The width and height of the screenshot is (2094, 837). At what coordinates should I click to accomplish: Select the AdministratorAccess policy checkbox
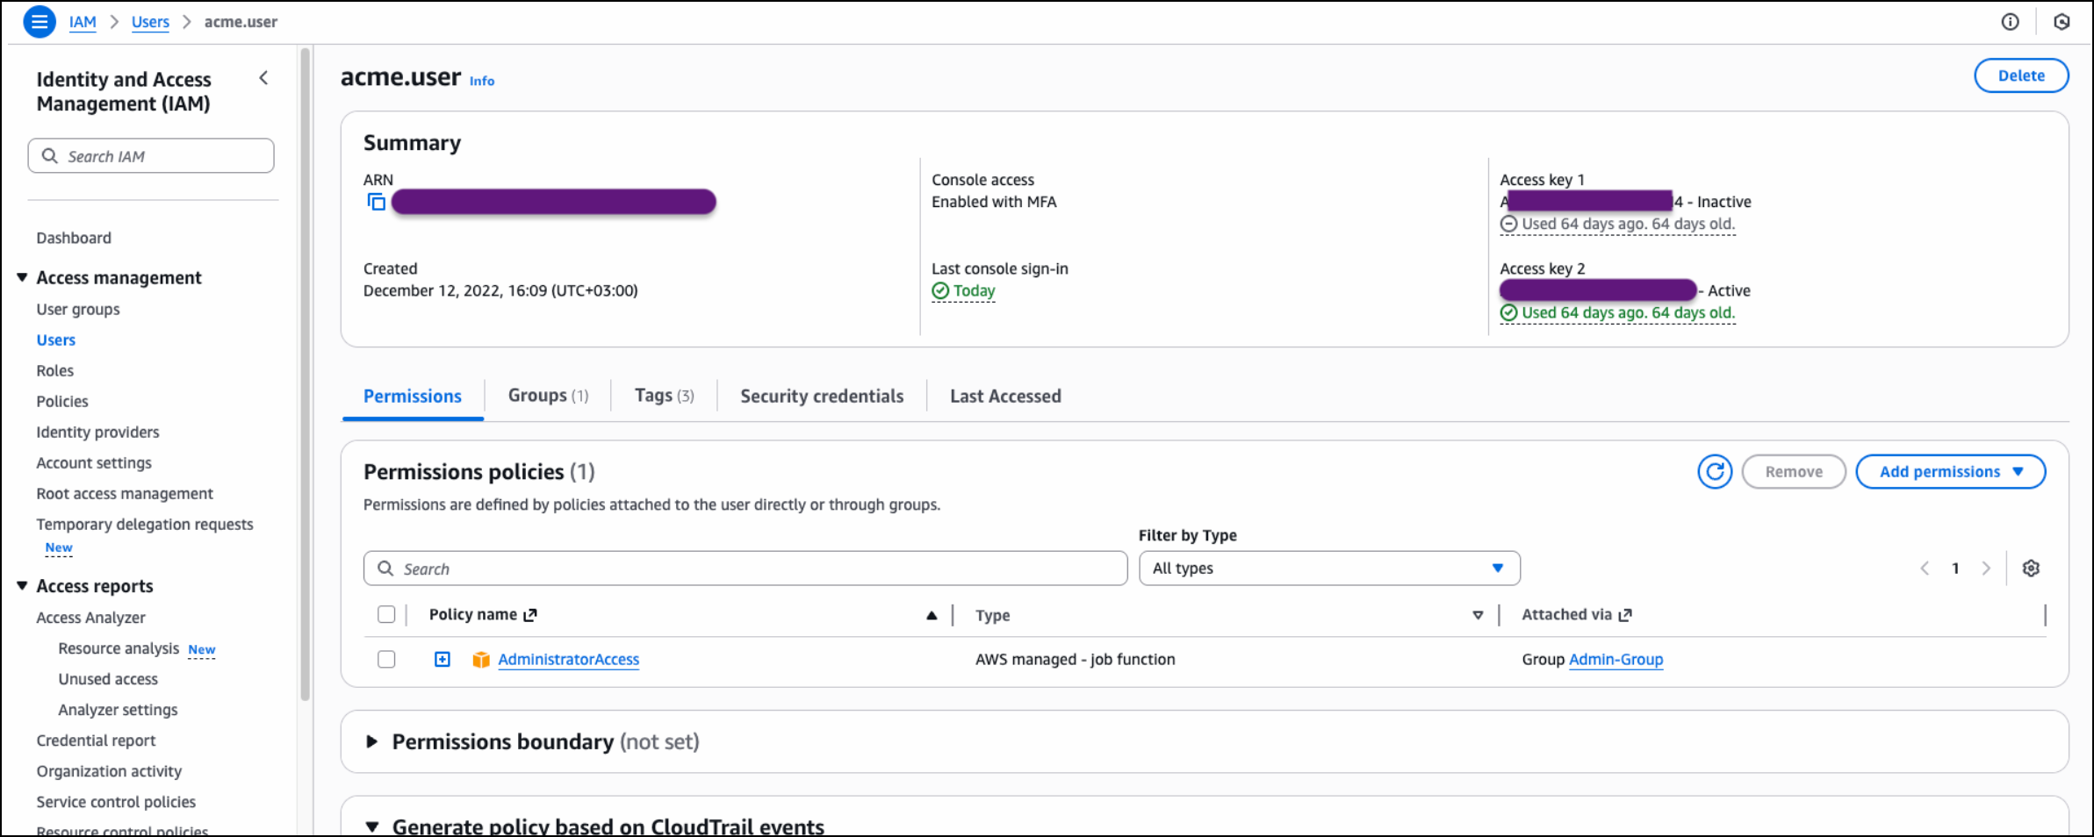tap(386, 659)
